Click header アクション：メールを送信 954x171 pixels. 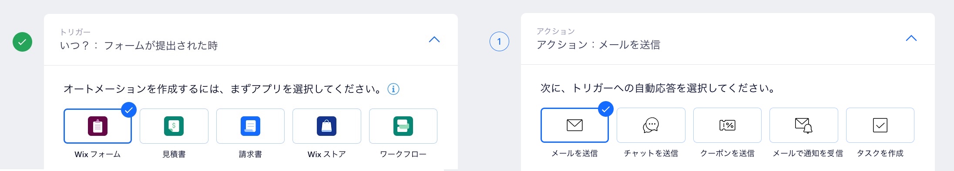(598, 45)
